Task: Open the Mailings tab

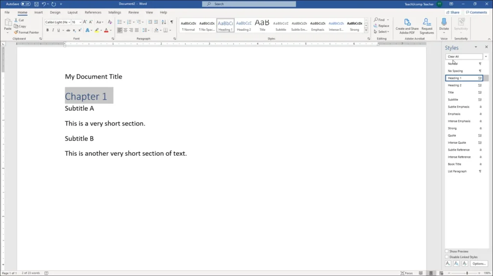Action: (x=115, y=13)
